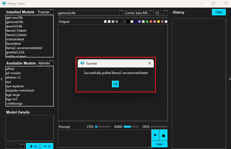Open the Available Models sort dropdown (Alphabe)
The height and width of the screenshot is (149, 231).
(52, 63)
